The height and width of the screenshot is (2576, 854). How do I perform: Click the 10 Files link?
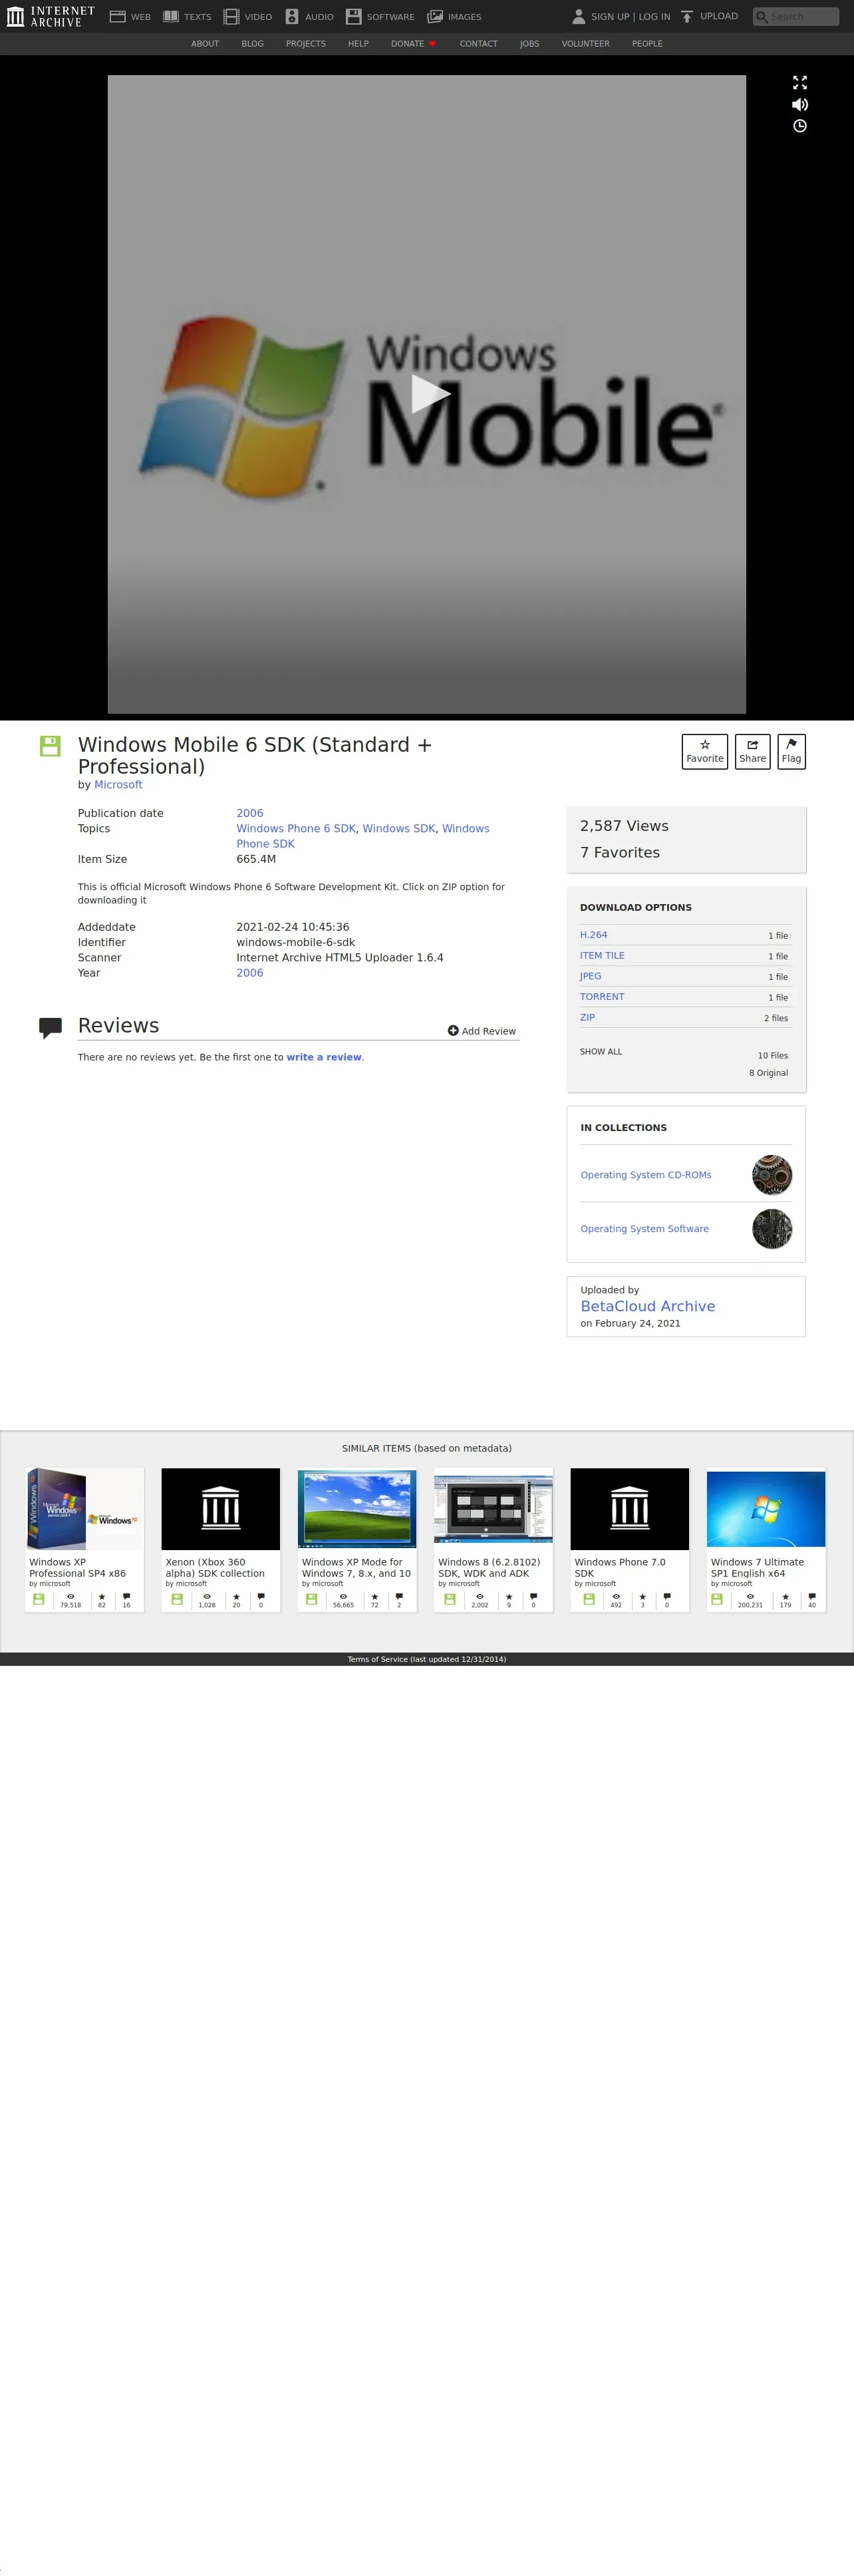773,1055
